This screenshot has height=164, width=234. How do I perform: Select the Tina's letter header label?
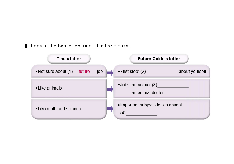[x=69, y=59]
